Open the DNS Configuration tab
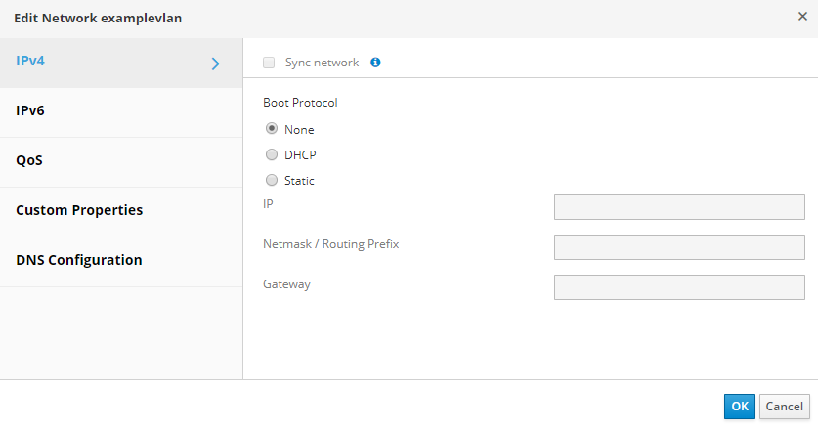 pos(79,260)
